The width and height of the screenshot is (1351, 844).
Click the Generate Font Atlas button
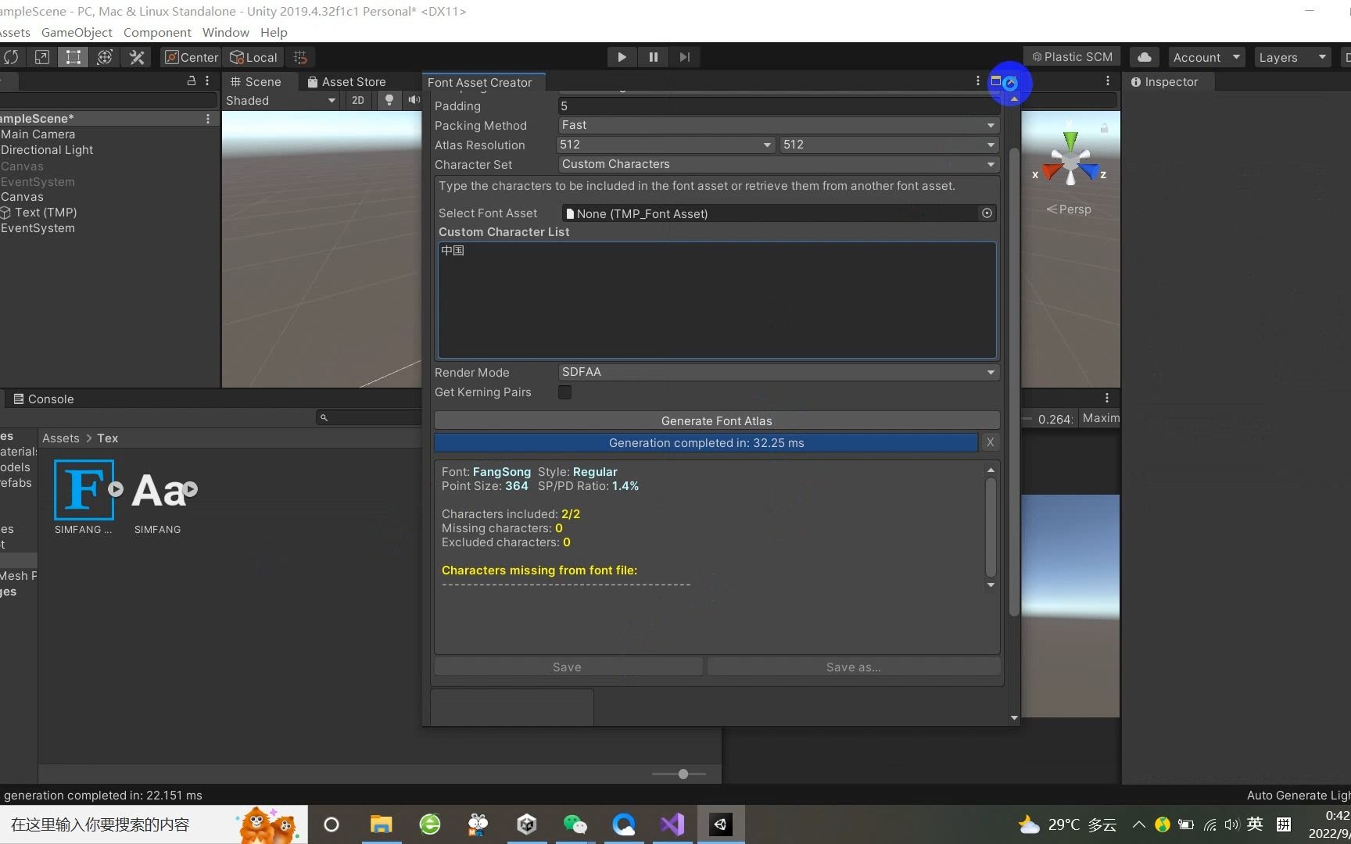pos(716,420)
